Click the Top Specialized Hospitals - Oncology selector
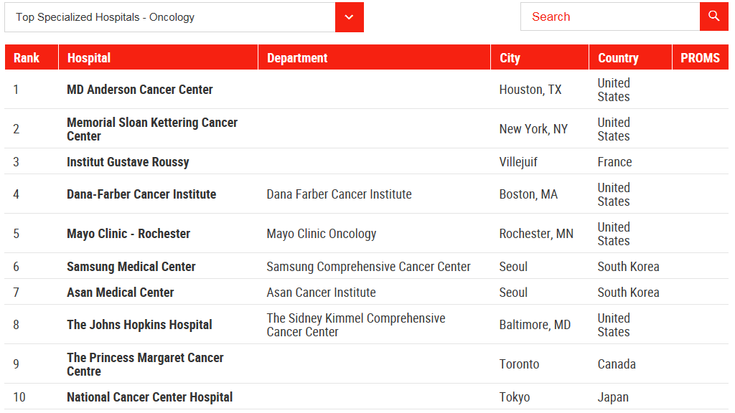Image resolution: width=735 pixels, height=413 pixels. [170, 17]
